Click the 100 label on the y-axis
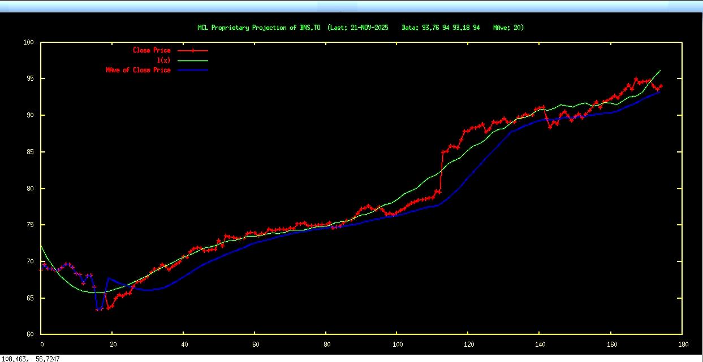Screen dimensions: 703x362 [29, 42]
